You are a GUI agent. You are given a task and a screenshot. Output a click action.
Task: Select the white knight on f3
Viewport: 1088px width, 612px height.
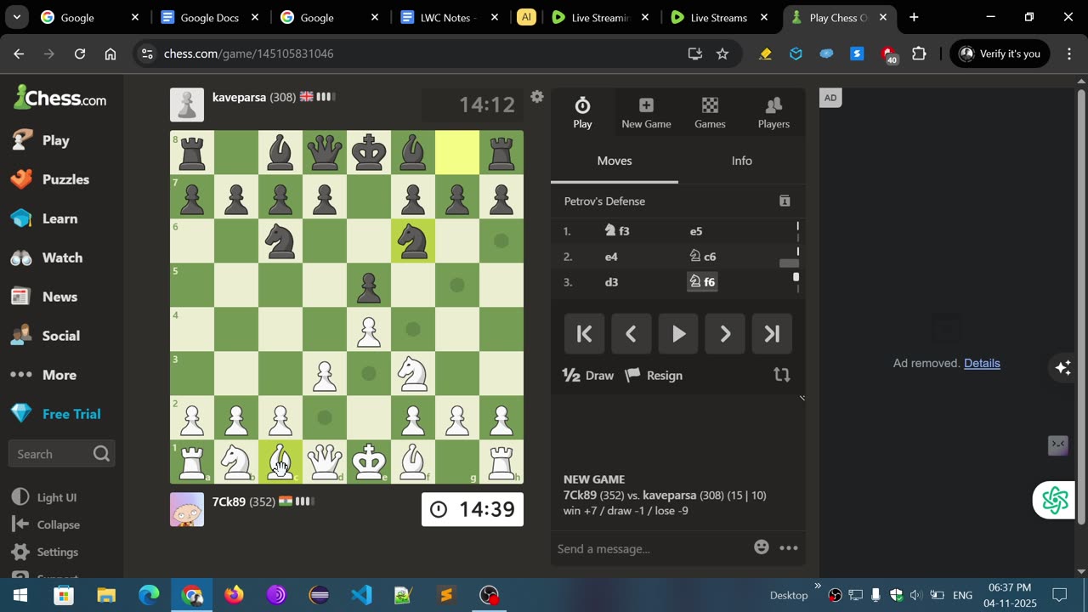pyautogui.click(x=413, y=373)
